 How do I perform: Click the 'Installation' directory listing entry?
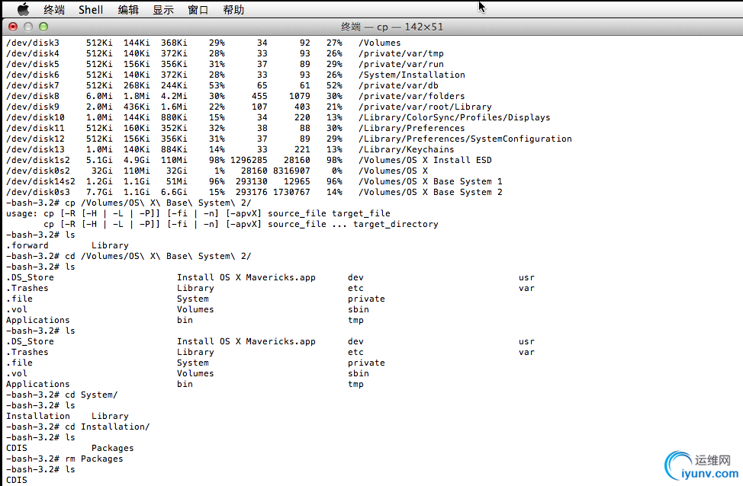[x=38, y=416]
